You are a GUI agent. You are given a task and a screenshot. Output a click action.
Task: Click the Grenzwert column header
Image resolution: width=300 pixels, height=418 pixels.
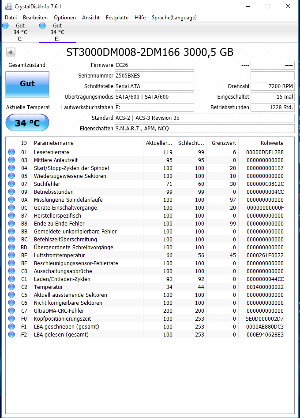pos(223,143)
